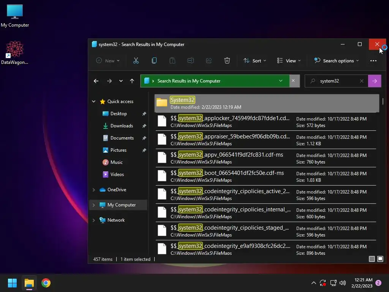Open the View dropdown menu
Image resolution: width=389 pixels, height=292 pixels.
[x=289, y=60]
